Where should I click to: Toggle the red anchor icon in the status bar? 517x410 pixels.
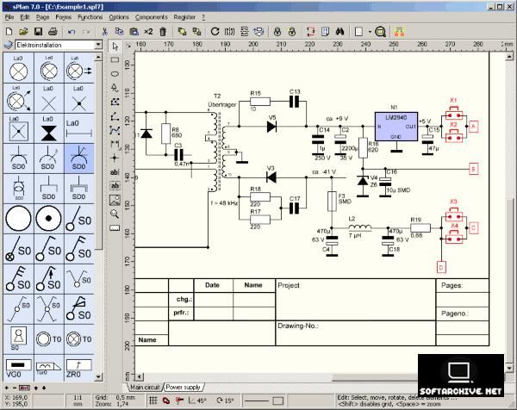pos(180,401)
